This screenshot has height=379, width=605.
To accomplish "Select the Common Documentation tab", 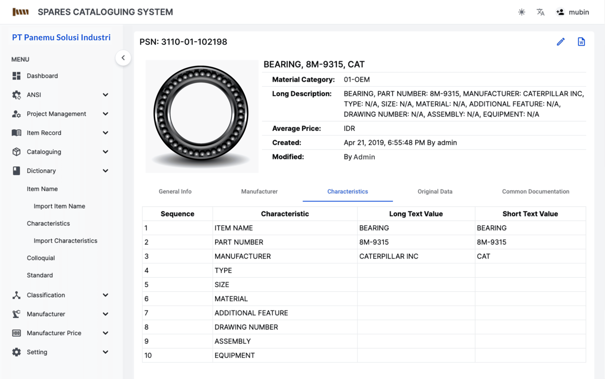I will [x=535, y=192].
